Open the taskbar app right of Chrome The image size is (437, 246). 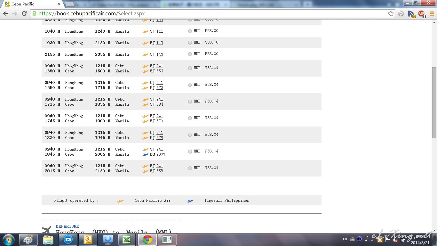point(167,240)
